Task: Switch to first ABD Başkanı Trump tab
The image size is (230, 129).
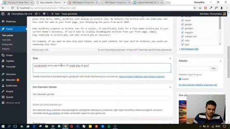Action: pyautogui.click(x=83, y=3)
